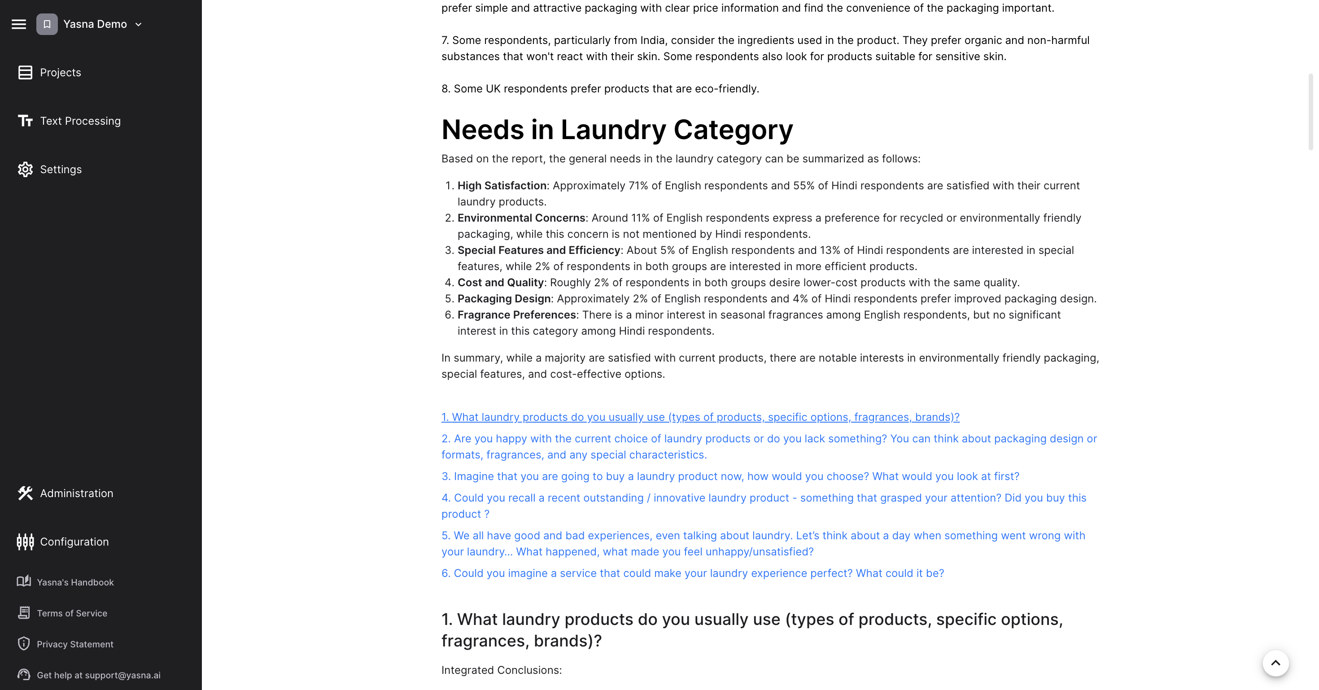Select Administration menu section
The width and height of the screenshot is (1319, 690).
point(77,493)
